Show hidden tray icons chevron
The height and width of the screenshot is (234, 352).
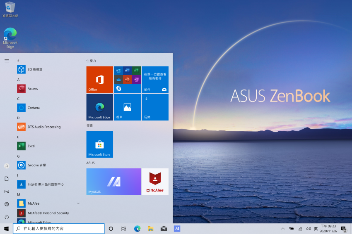pyautogui.click(x=283, y=229)
